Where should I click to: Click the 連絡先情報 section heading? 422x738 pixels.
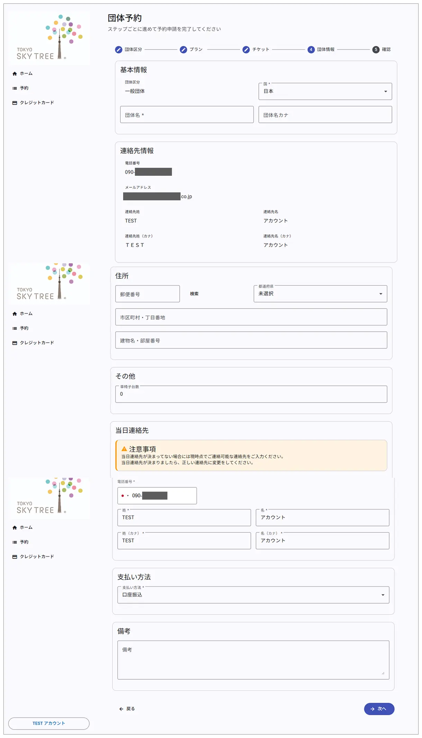(137, 151)
